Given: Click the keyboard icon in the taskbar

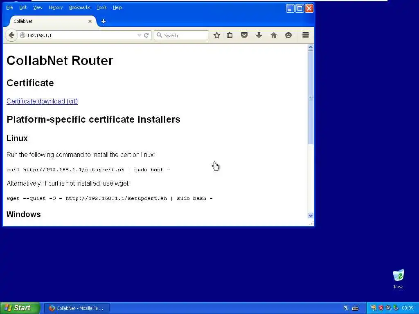Looking at the screenshot, I should point(355,308).
